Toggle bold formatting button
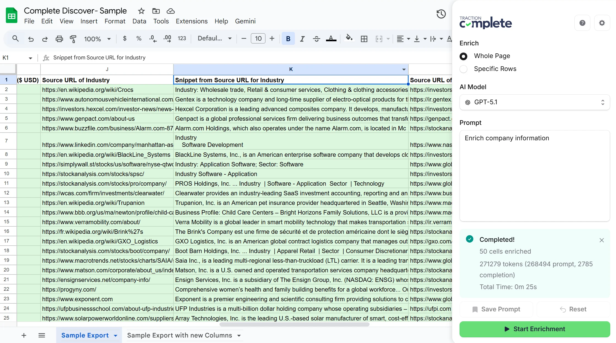616x343 pixels. pyautogui.click(x=288, y=39)
